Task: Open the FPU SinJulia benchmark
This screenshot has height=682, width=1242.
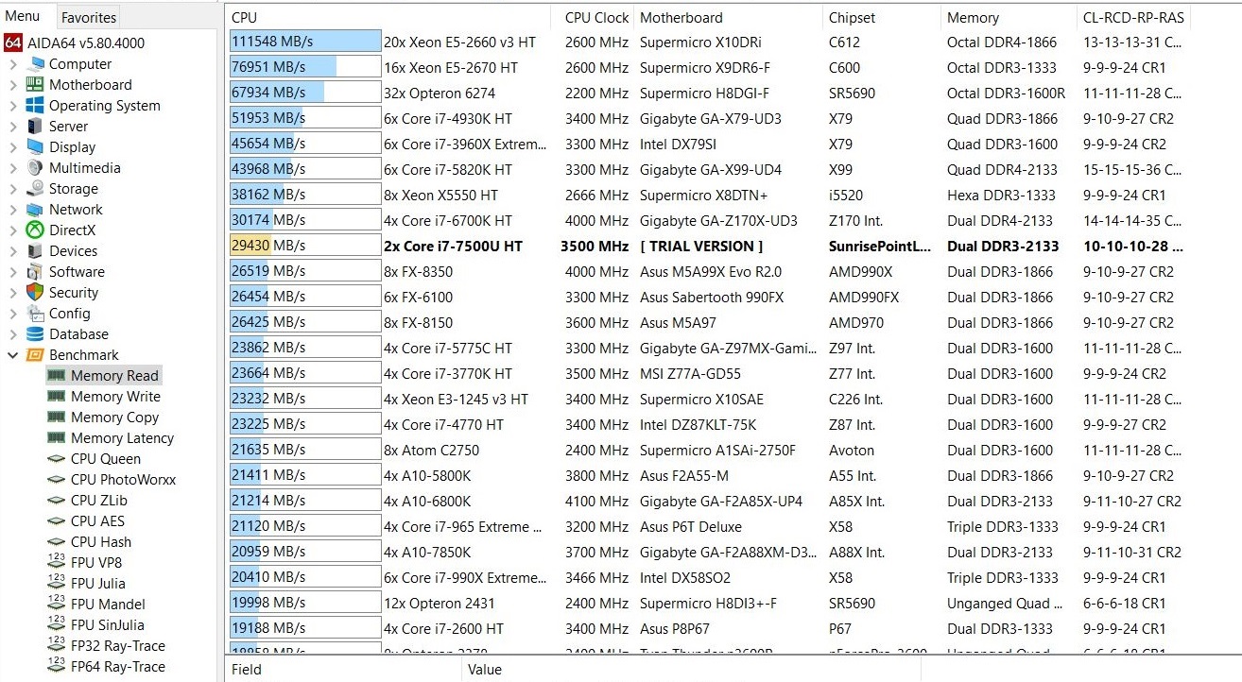Action: [108, 625]
